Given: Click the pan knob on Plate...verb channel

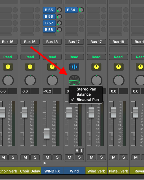Looking at the screenshot, I should coord(119,80).
